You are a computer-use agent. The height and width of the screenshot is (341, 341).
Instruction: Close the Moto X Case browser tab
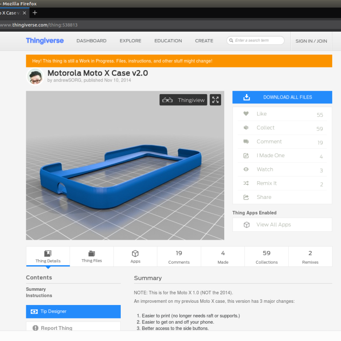pyautogui.click(x=24, y=13)
